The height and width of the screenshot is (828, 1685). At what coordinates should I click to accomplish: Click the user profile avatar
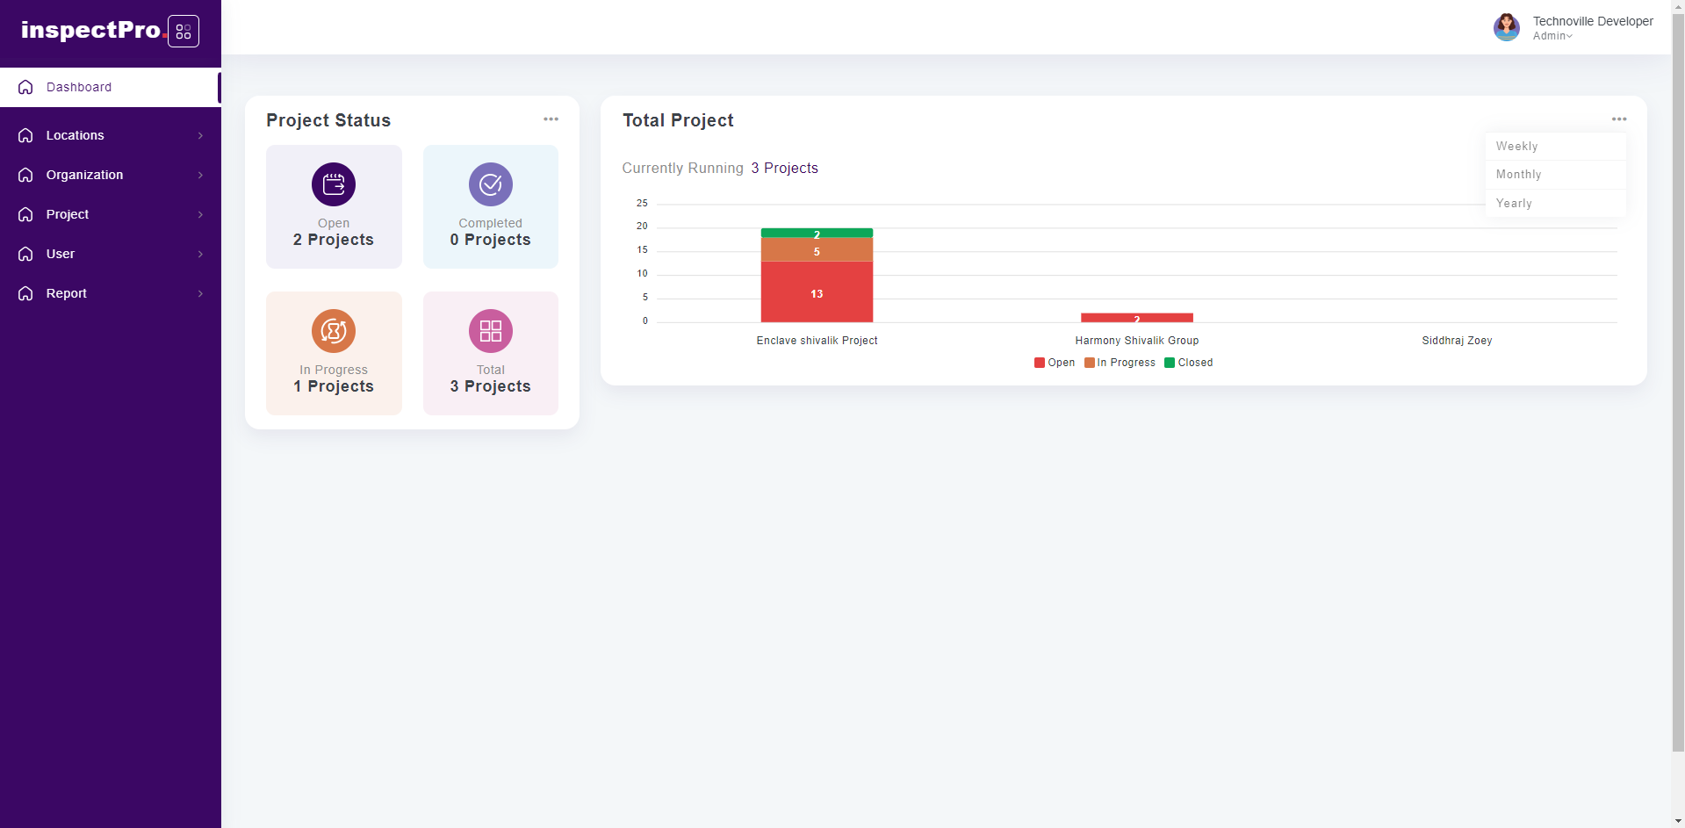pos(1506,27)
